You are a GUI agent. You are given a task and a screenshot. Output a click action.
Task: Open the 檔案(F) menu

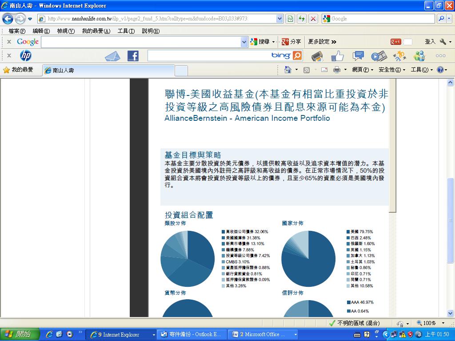click(x=17, y=31)
